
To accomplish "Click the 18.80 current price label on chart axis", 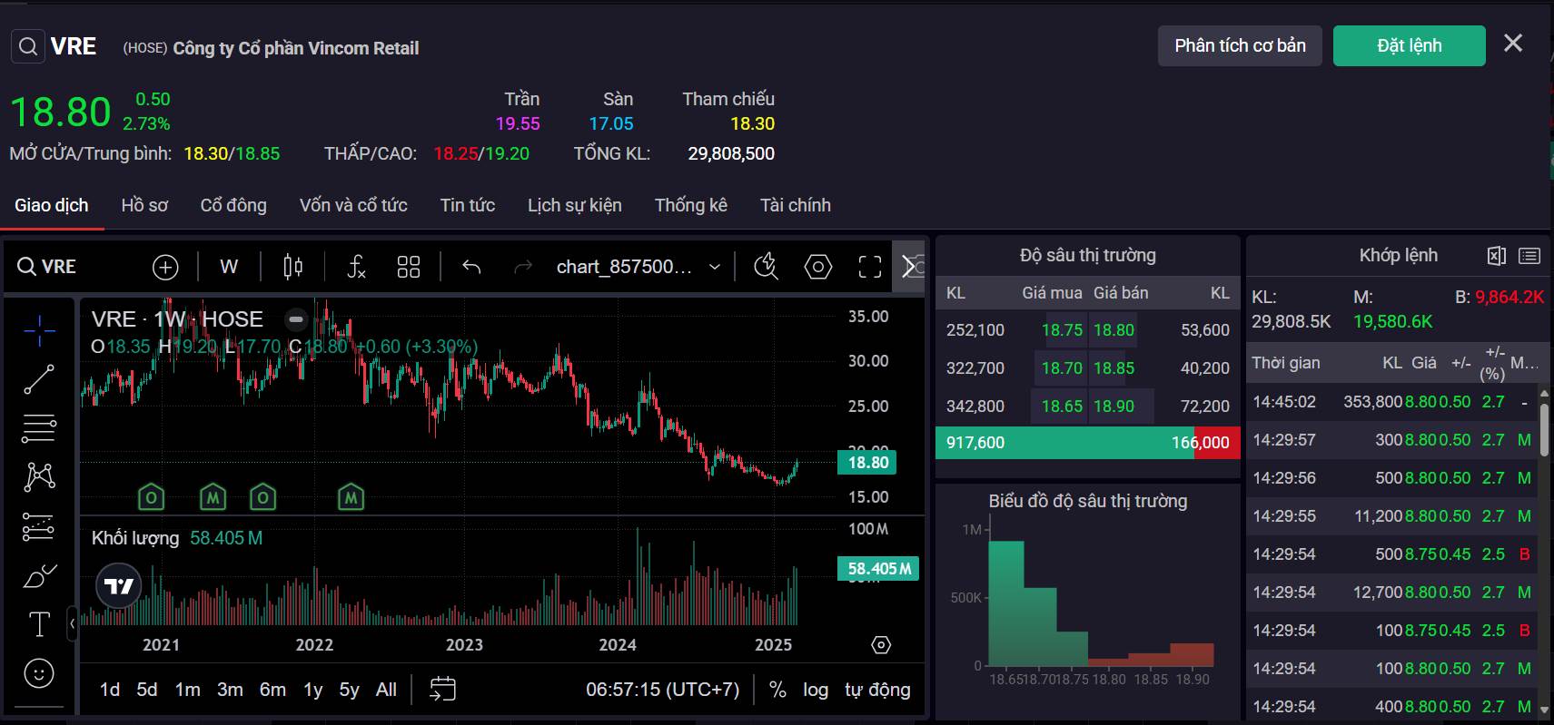I will click(x=867, y=463).
